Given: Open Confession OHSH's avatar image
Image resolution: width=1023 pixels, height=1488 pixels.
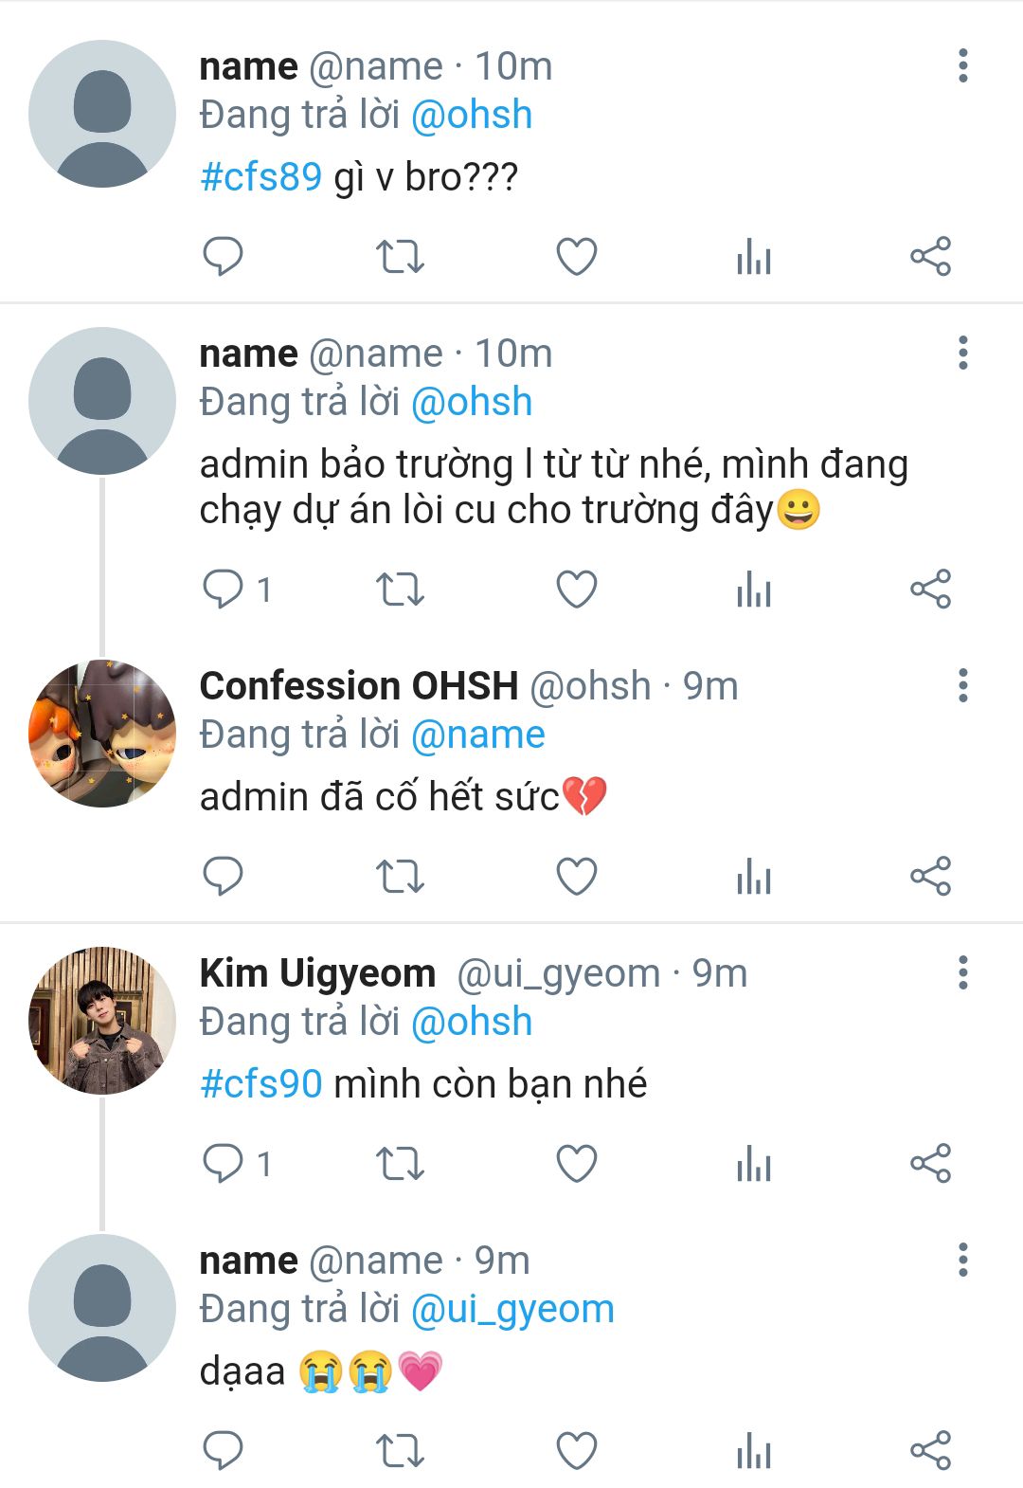Looking at the screenshot, I should (x=102, y=734).
